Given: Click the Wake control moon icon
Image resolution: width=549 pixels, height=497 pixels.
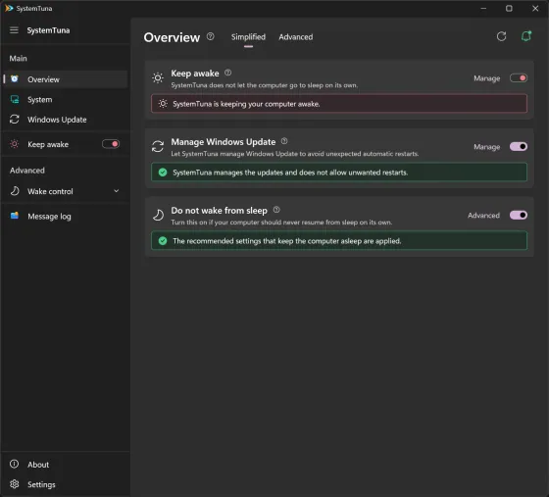Looking at the screenshot, I should pyautogui.click(x=15, y=191).
